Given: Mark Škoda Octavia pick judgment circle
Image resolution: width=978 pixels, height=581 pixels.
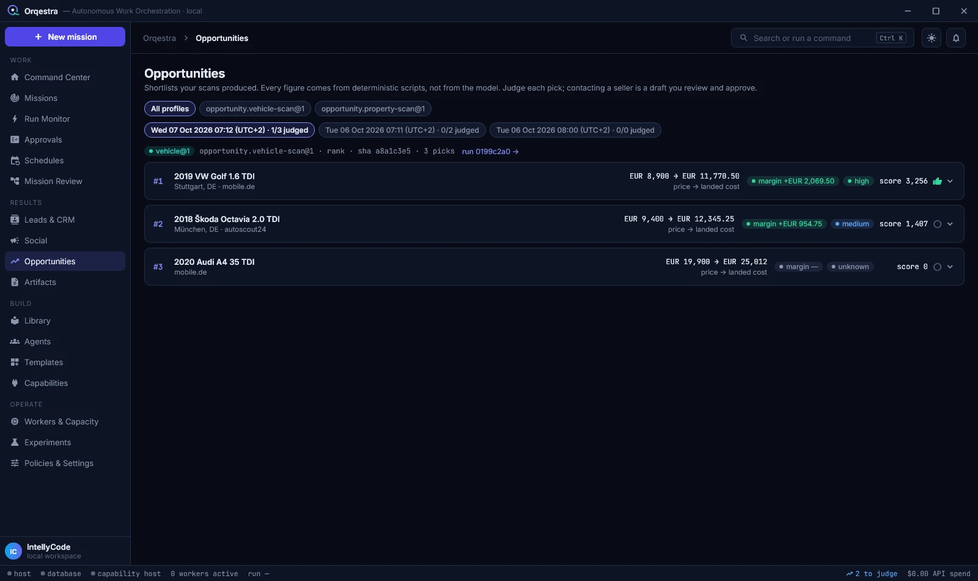Looking at the screenshot, I should pyautogui.click(x=937, y=224).
